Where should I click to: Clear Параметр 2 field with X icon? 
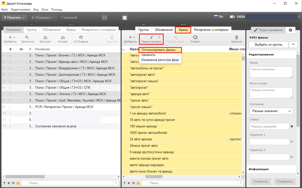pyautogui.click(x=292, y=157)
